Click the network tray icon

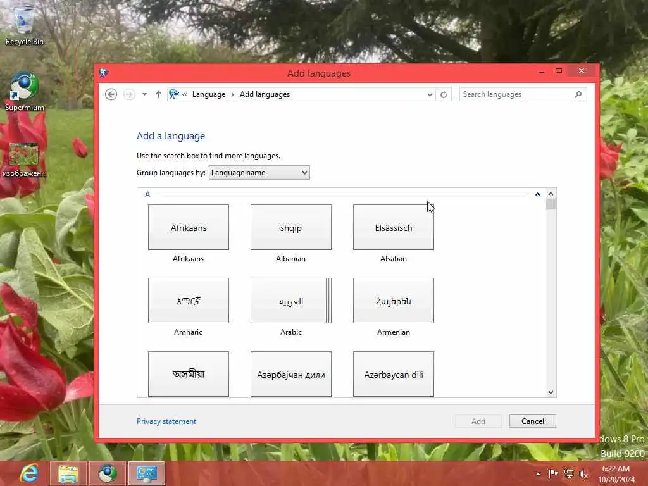[569, 474]
